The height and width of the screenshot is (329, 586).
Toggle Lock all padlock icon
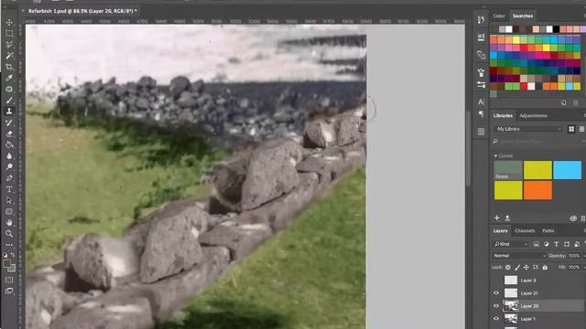click(x=545, y=267)
